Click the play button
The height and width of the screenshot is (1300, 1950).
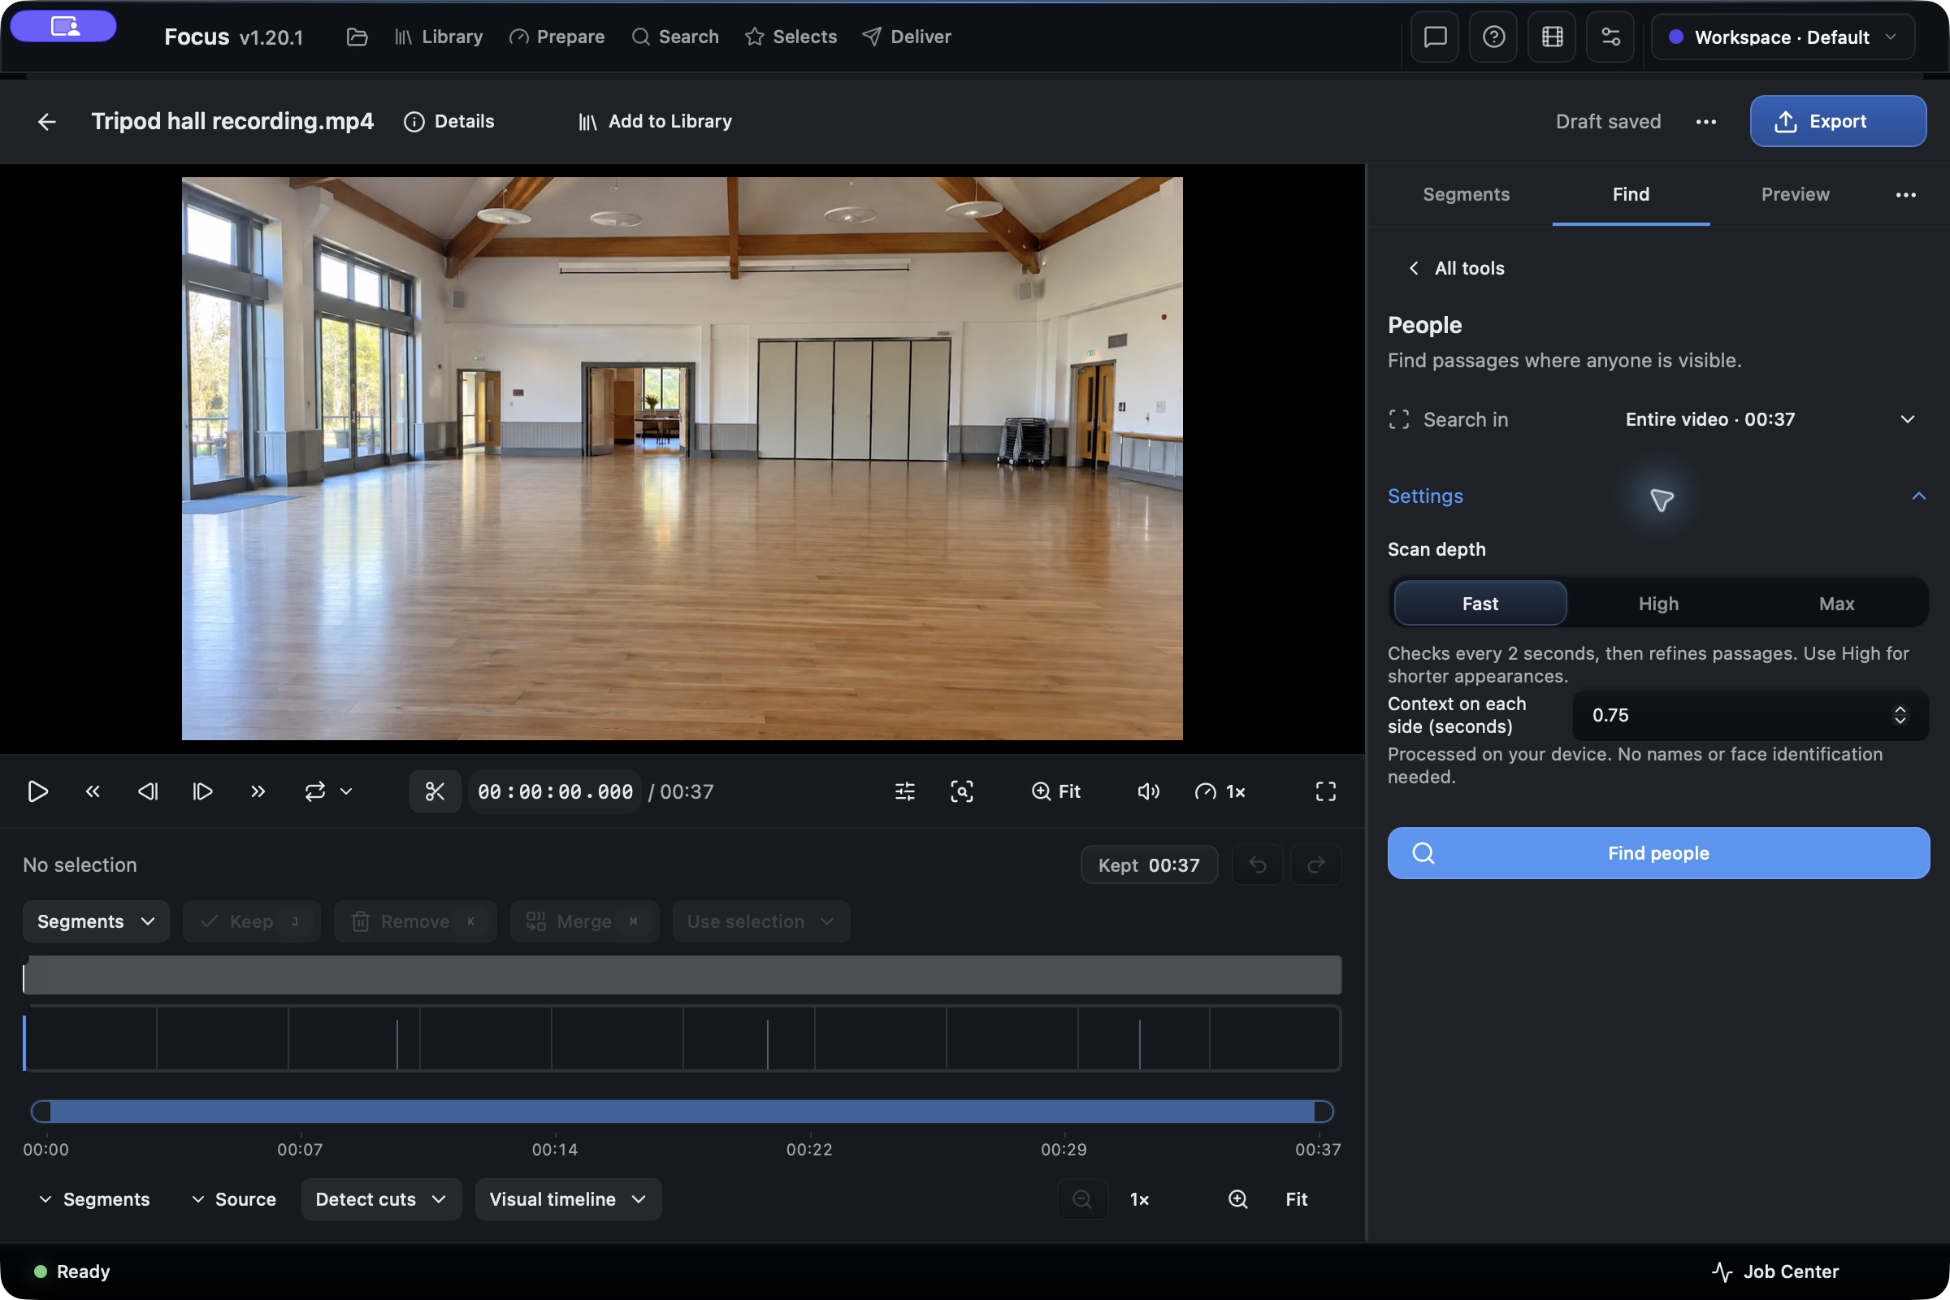tap(38, 791)
